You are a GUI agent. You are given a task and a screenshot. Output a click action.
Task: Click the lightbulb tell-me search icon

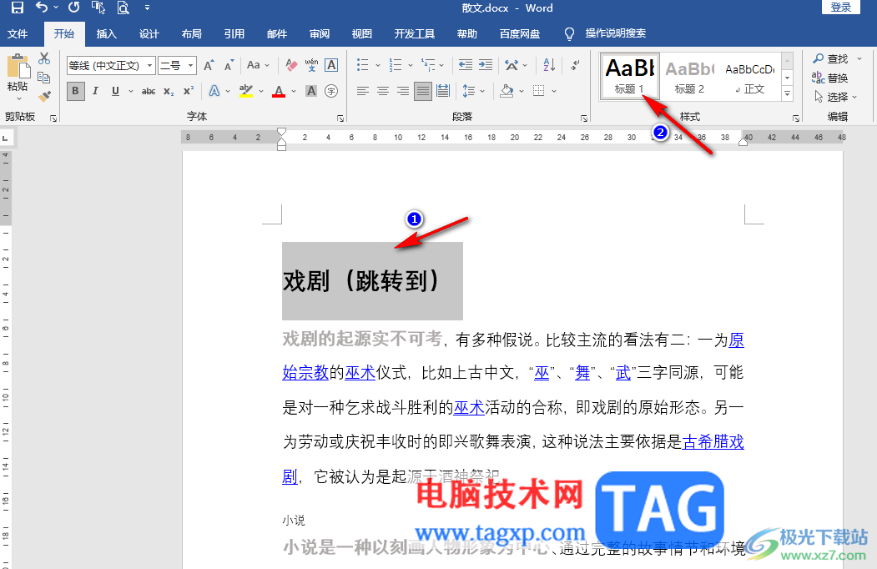tap(569, 34)
